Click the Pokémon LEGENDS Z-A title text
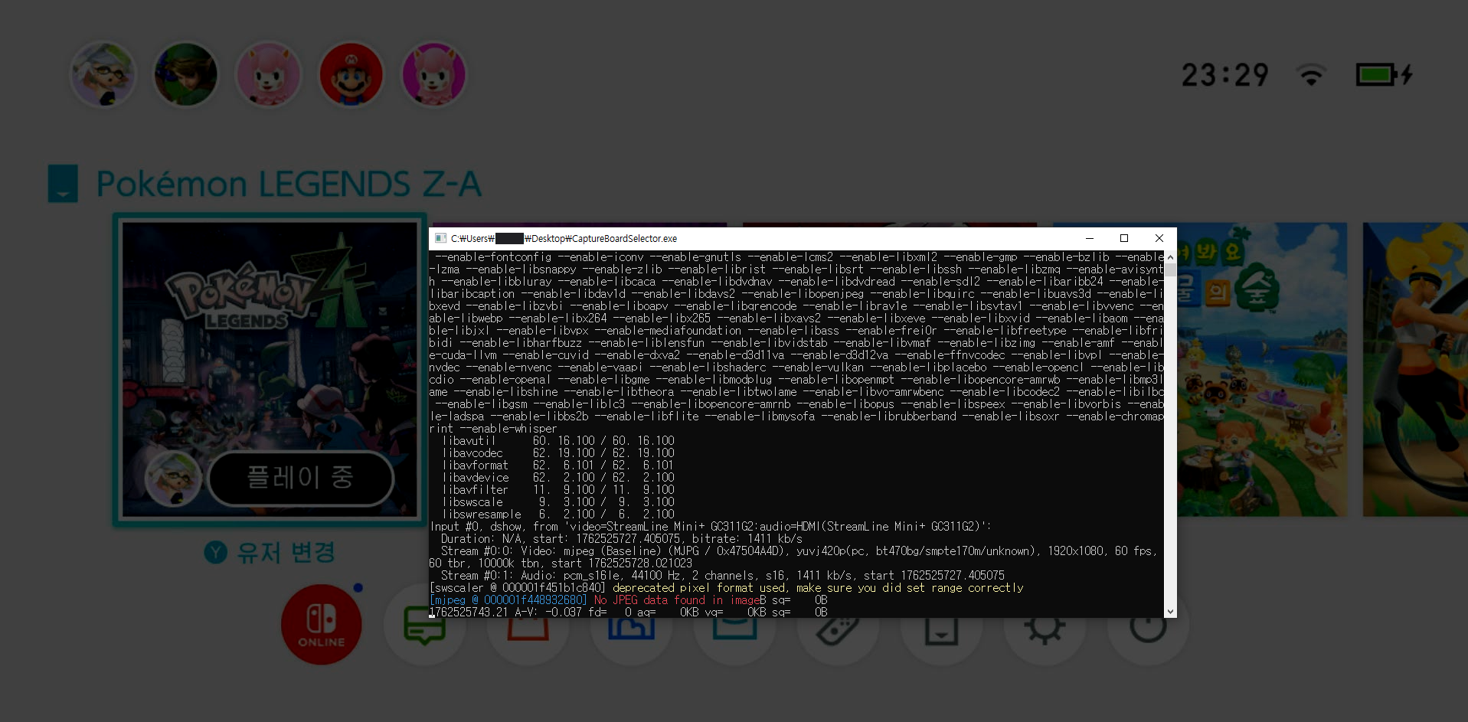The image size is (1468, 722). (289, 184)
